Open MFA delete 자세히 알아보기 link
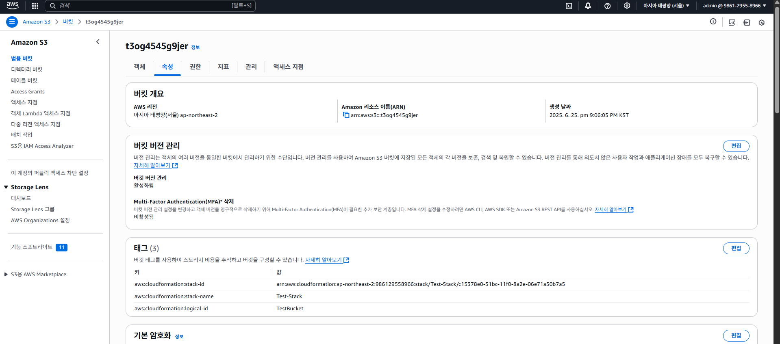The width and height of the screenshot is (780, 344). tap(614, 210)
